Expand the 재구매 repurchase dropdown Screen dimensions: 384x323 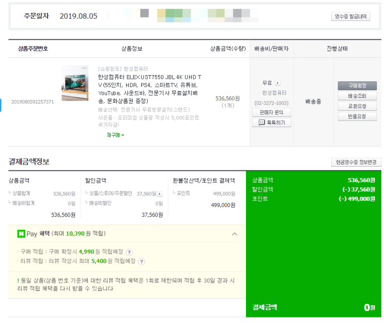pos(115,135)
